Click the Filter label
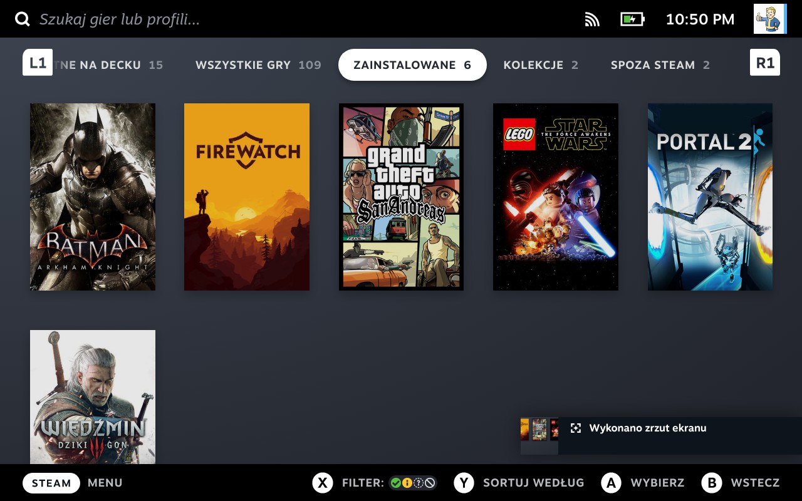Screen dimensions: 802x501 tap(363, 483)
